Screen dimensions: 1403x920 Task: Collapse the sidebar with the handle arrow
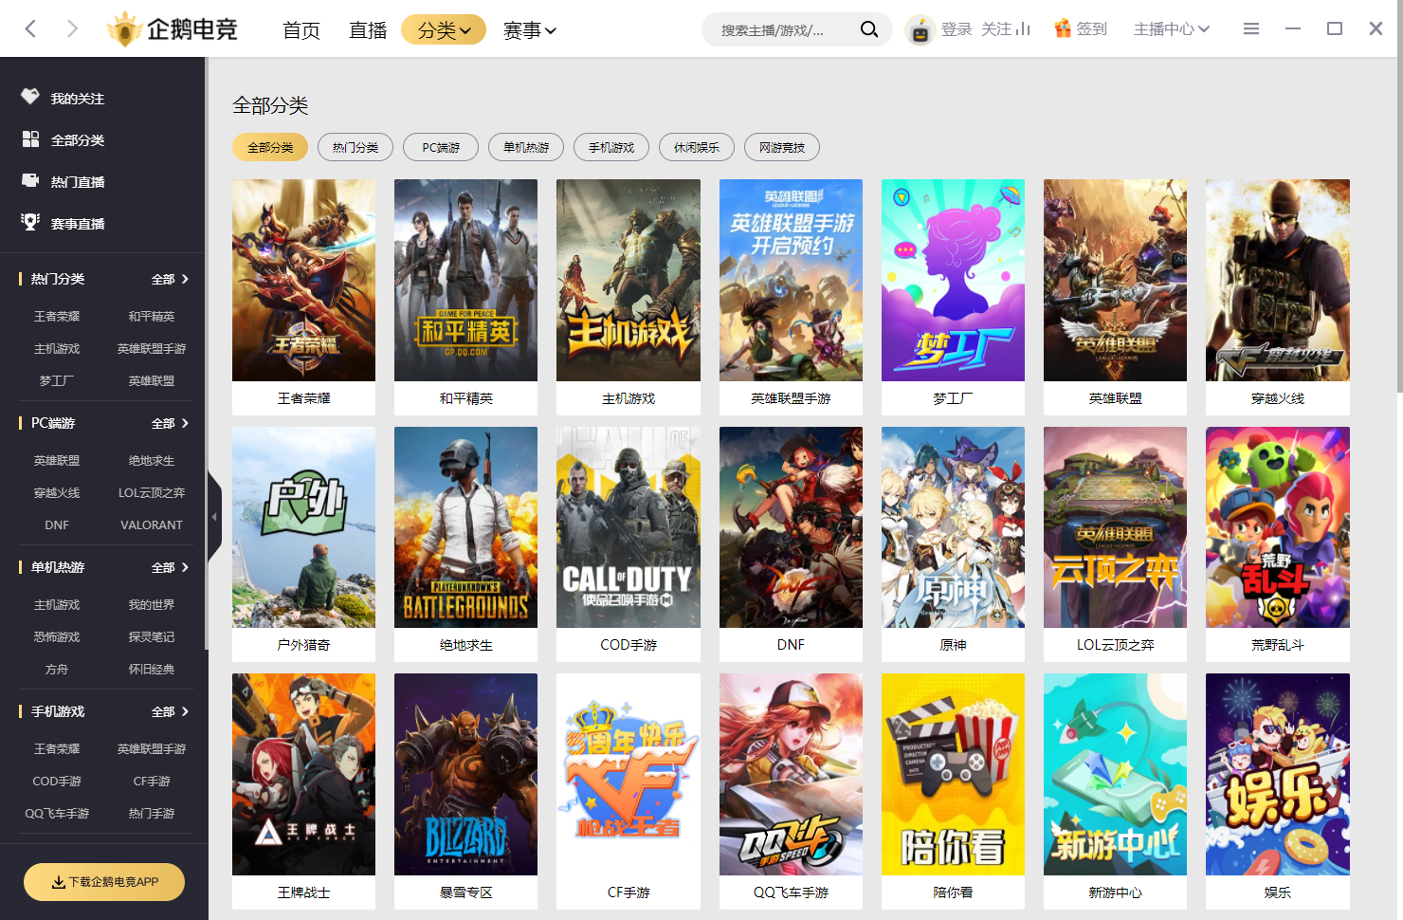[x=214, y=517]
